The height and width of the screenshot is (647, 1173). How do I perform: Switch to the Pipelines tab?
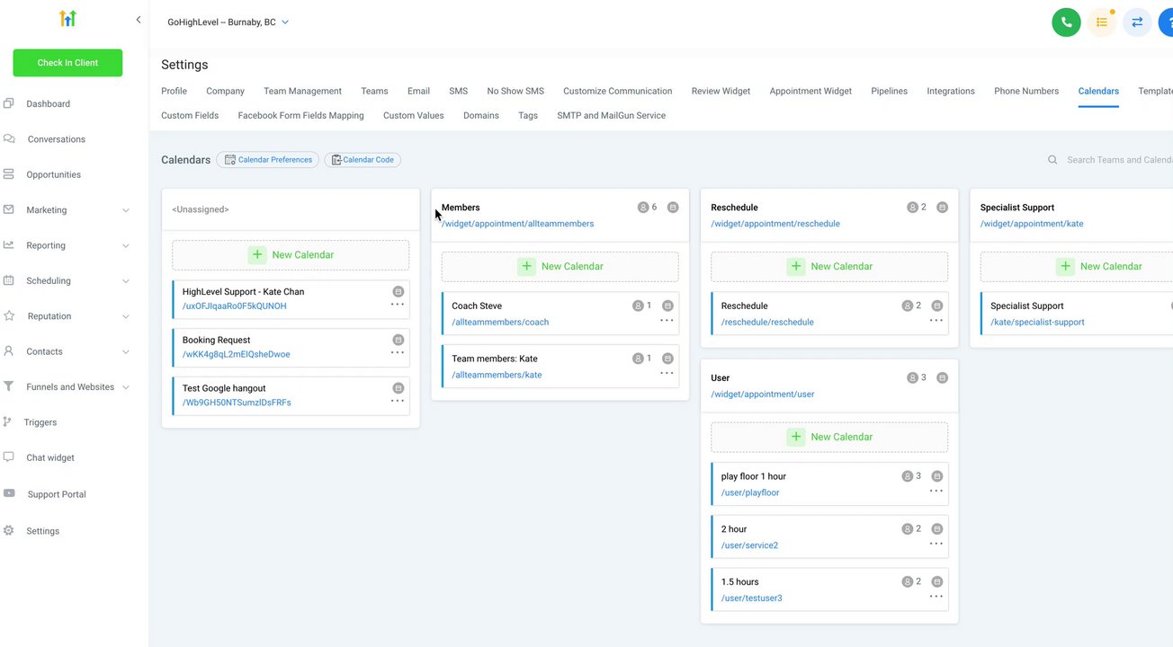(890, 91)
